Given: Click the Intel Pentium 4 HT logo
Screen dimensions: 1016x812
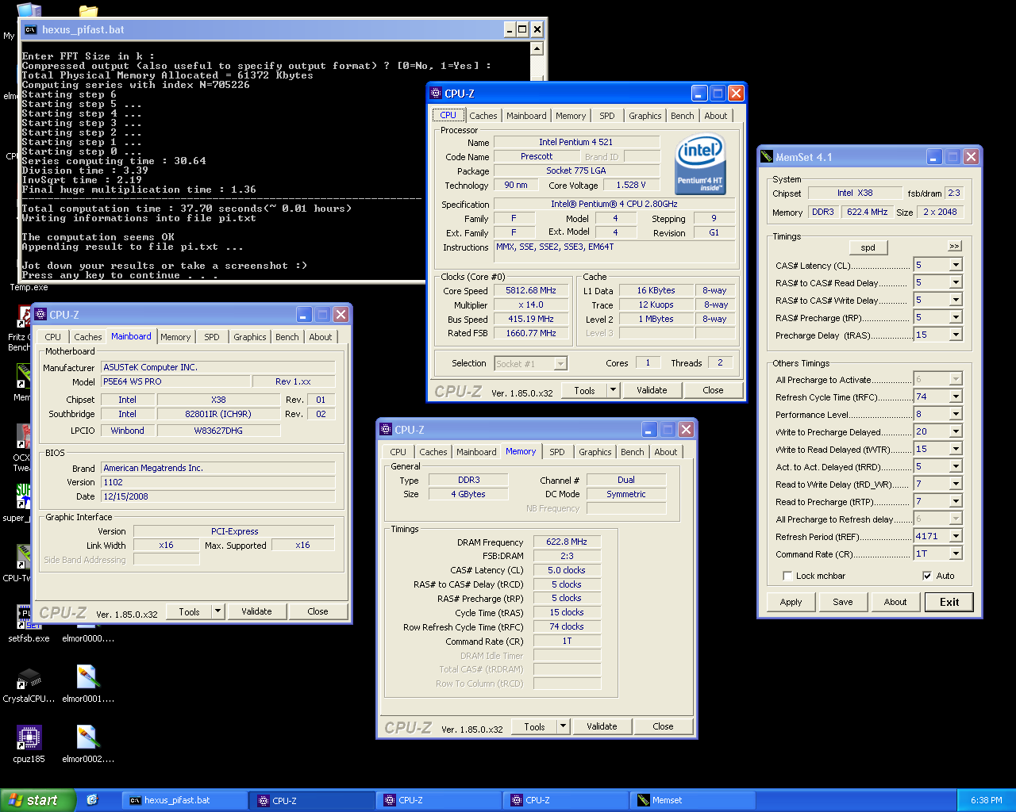Looking at the screenshot, I should tap(700, 164).
